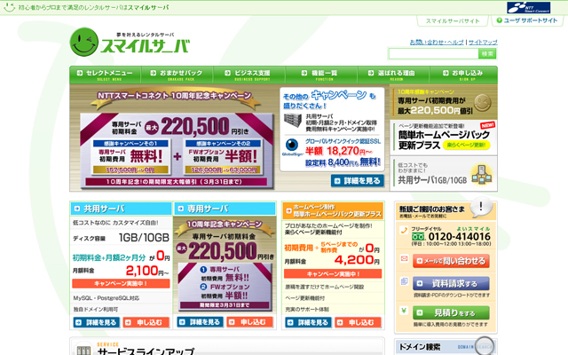Go to the 機能一覧 menu item
The width and height of the screenshot is (568, 355).
pos(319,74)
